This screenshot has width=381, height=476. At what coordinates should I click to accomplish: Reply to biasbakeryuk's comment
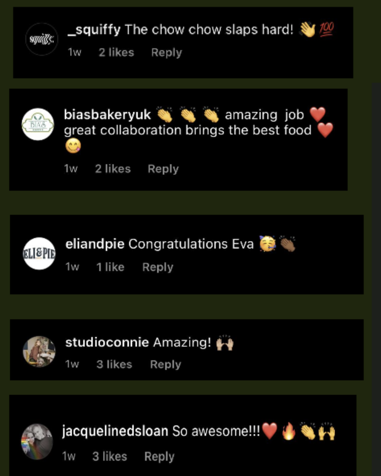tap(163, 169)
